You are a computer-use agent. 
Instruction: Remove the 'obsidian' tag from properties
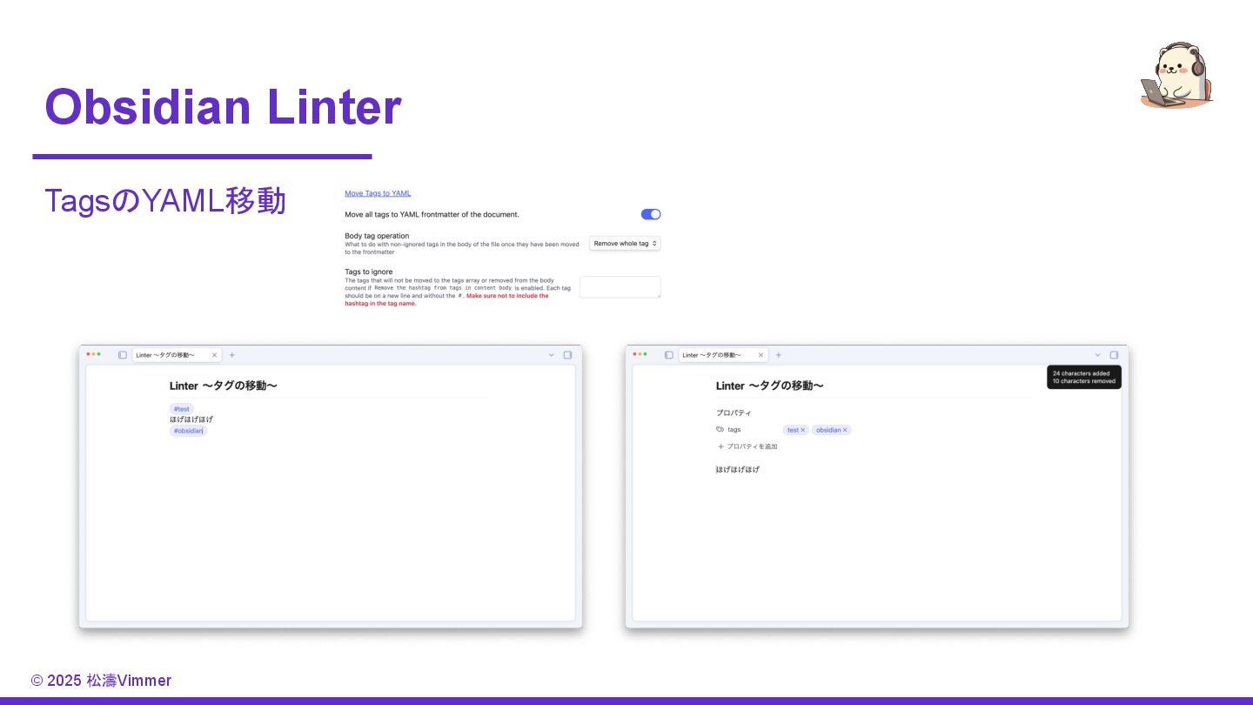(845, 430)
